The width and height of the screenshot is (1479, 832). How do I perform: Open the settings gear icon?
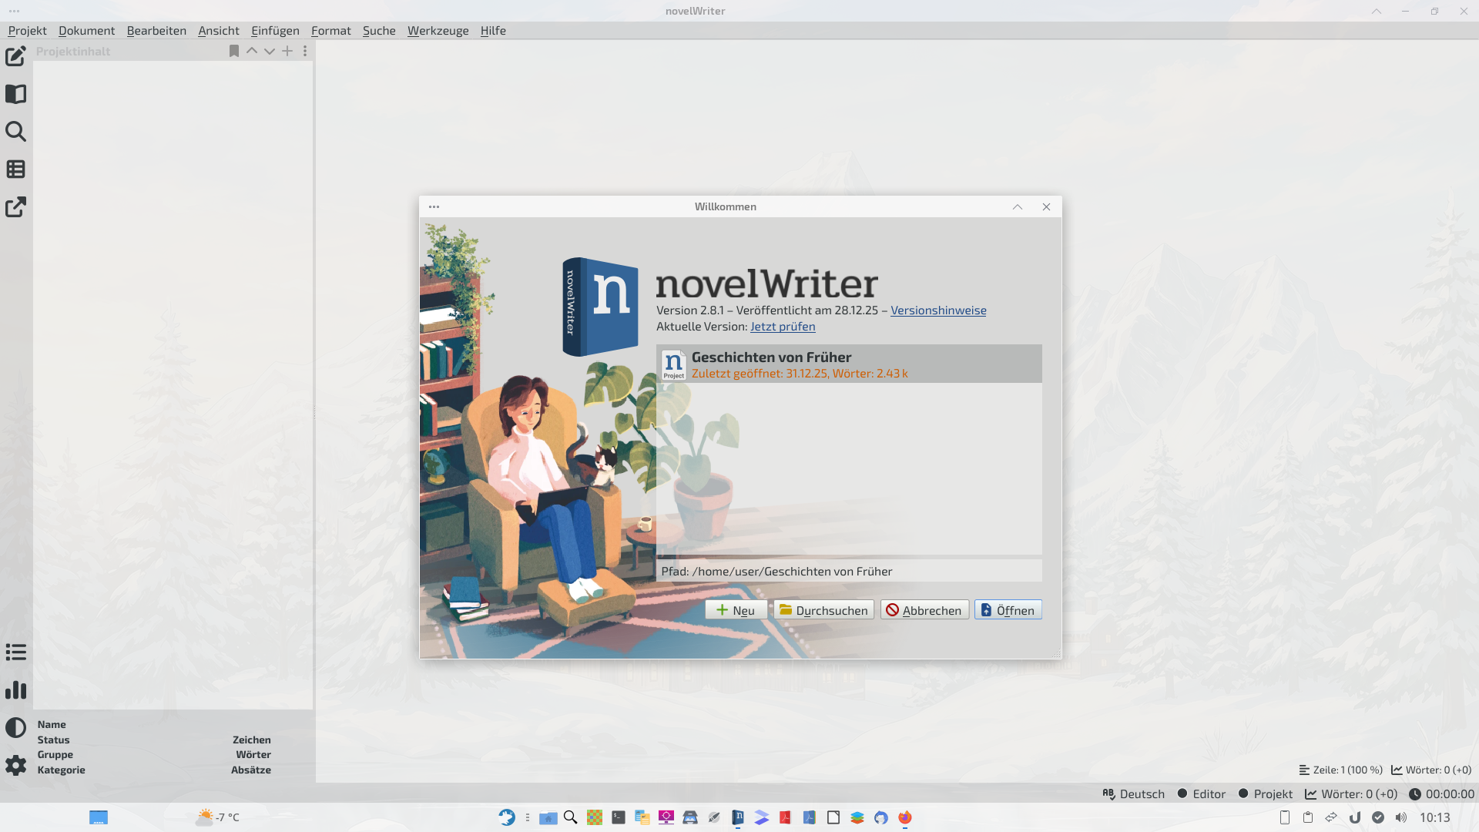[15, 765]
